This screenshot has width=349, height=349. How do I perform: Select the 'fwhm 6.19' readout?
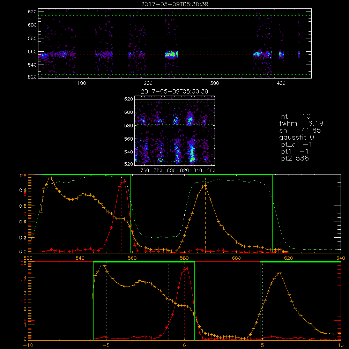pyautogui.click(x=301, y=123)
